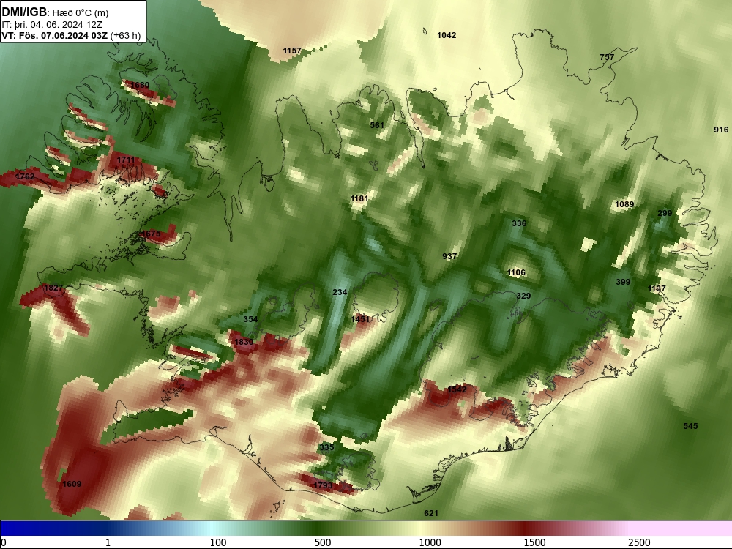Click the map value 1675
The height and width of the screenshot is (549, 732).
[151, 234]
